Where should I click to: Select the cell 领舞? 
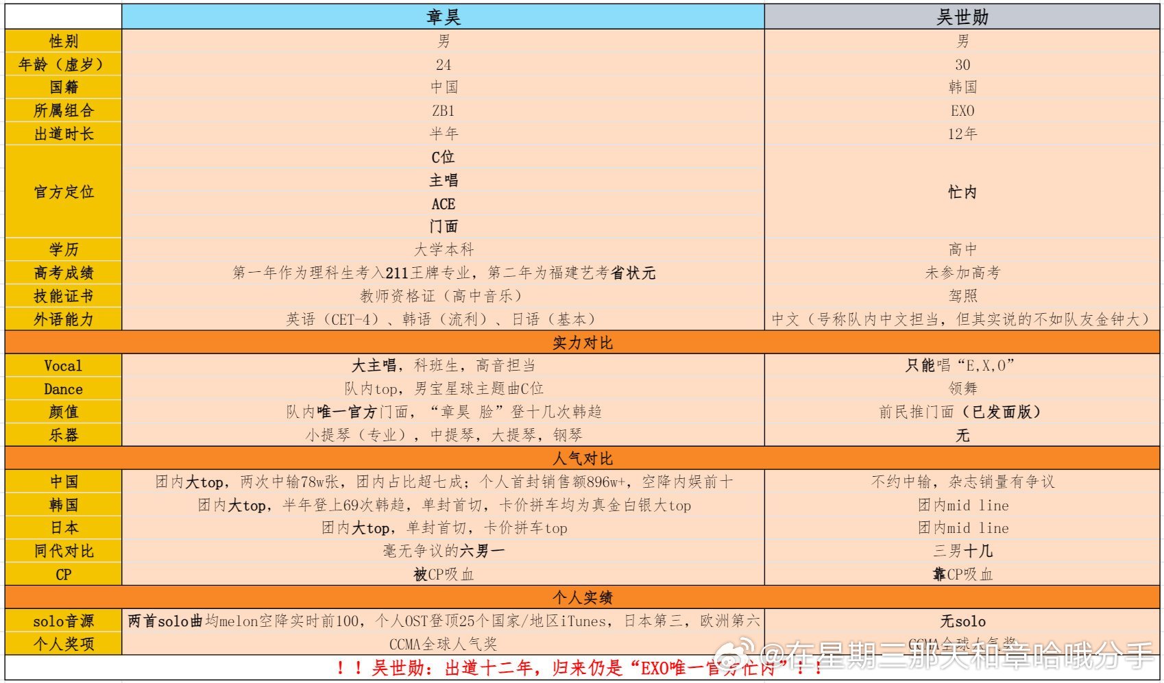962,389
